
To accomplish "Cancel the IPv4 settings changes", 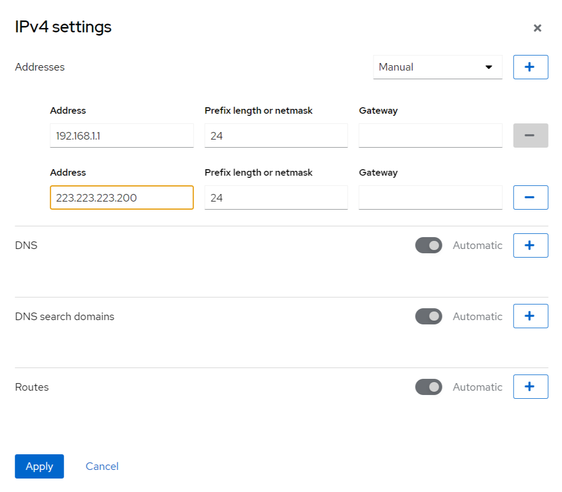I will (102, 466).
